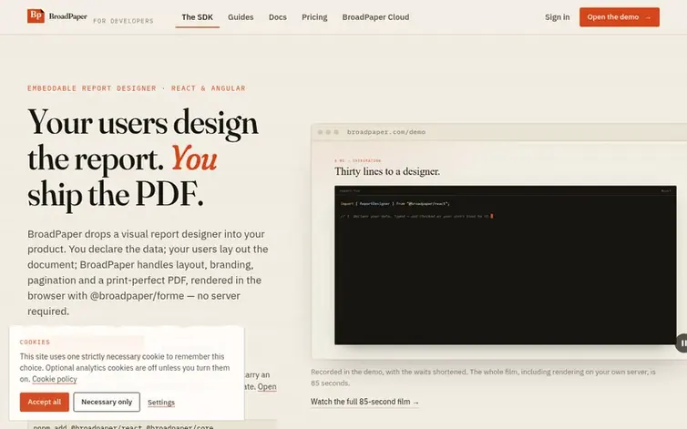Image resolution: width=687 pixels, height=429 pixels.
Task: Click the FOR DEVELOPERS label
Action: [x=123, y=21]
